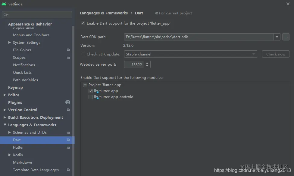This screenshot has width=294, height=176.
Task: Open the Markdown settings page
Action: [22, 163]
